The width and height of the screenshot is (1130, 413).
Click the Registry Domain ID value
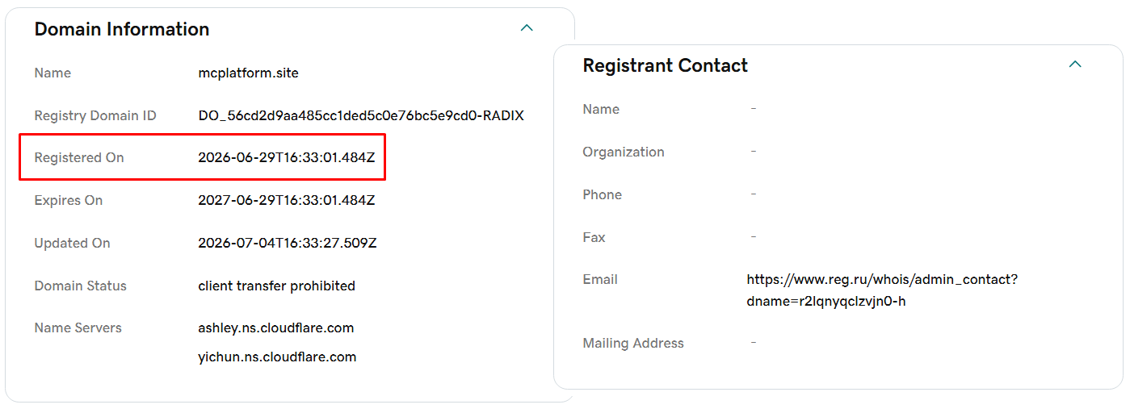(x=361, y=115)
